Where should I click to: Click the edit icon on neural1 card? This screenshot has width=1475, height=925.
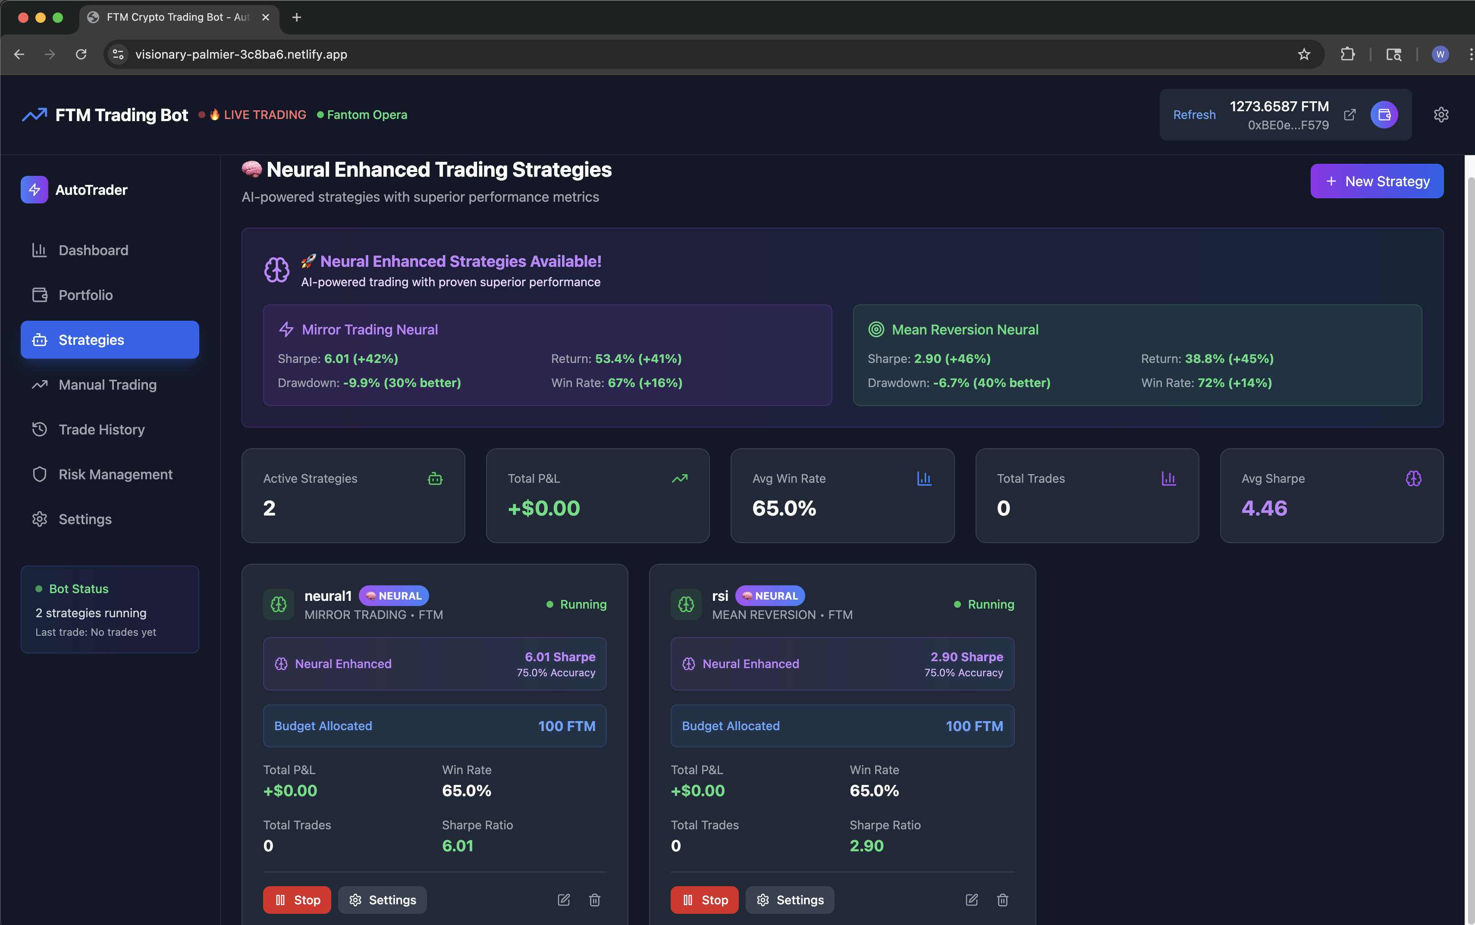pyautogui.click(x=564, y=900)
